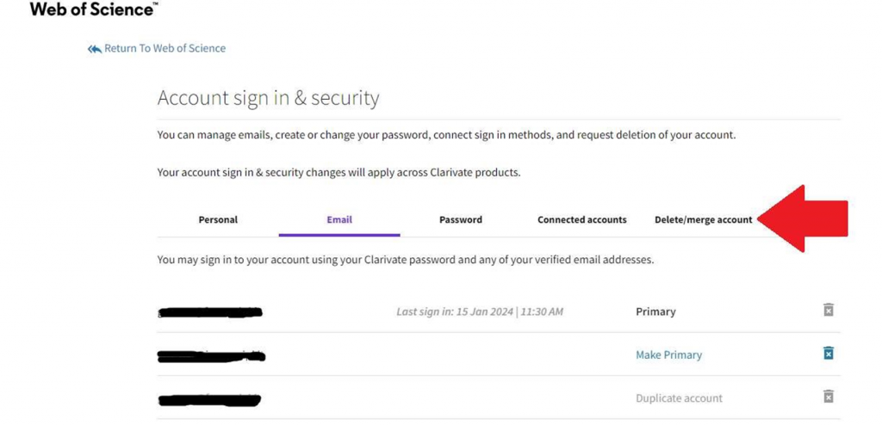Screen dimensions: 882x425
Task: Click the Account sign in & security heading
Action: coord(268,98)
